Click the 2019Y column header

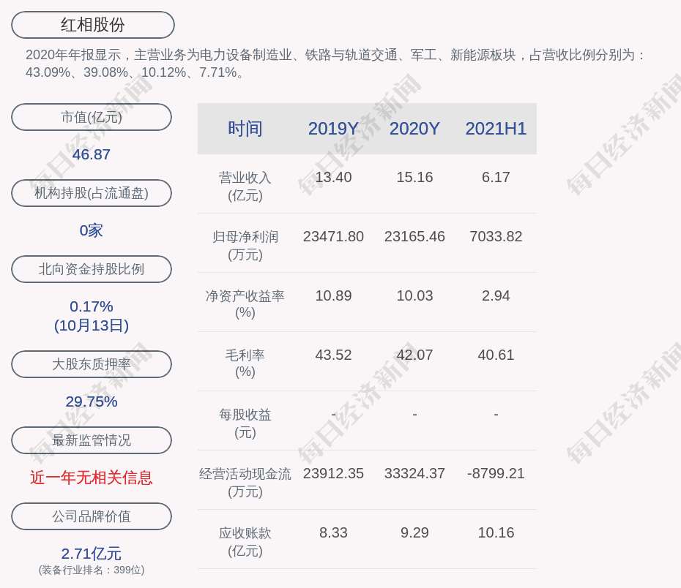[333, 129]
